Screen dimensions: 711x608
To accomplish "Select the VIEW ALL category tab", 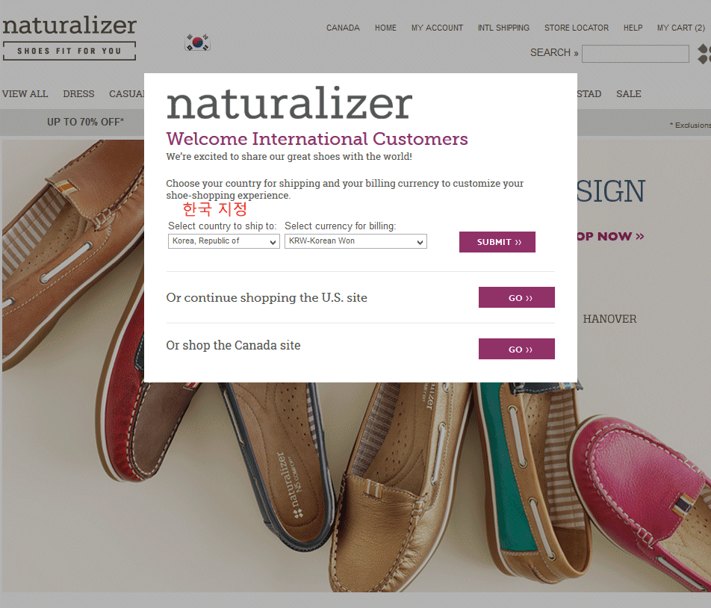I will [x=25, y=94].
